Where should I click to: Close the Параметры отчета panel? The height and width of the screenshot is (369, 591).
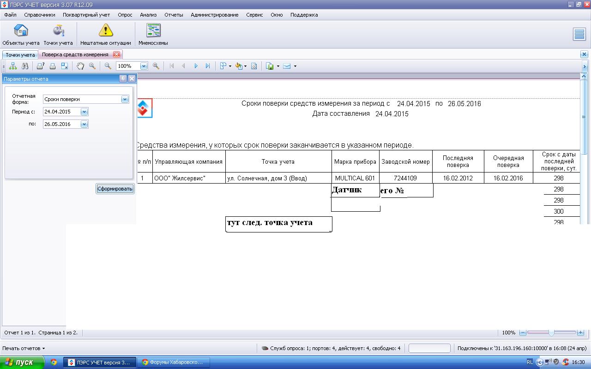click(x=132, y=78)
